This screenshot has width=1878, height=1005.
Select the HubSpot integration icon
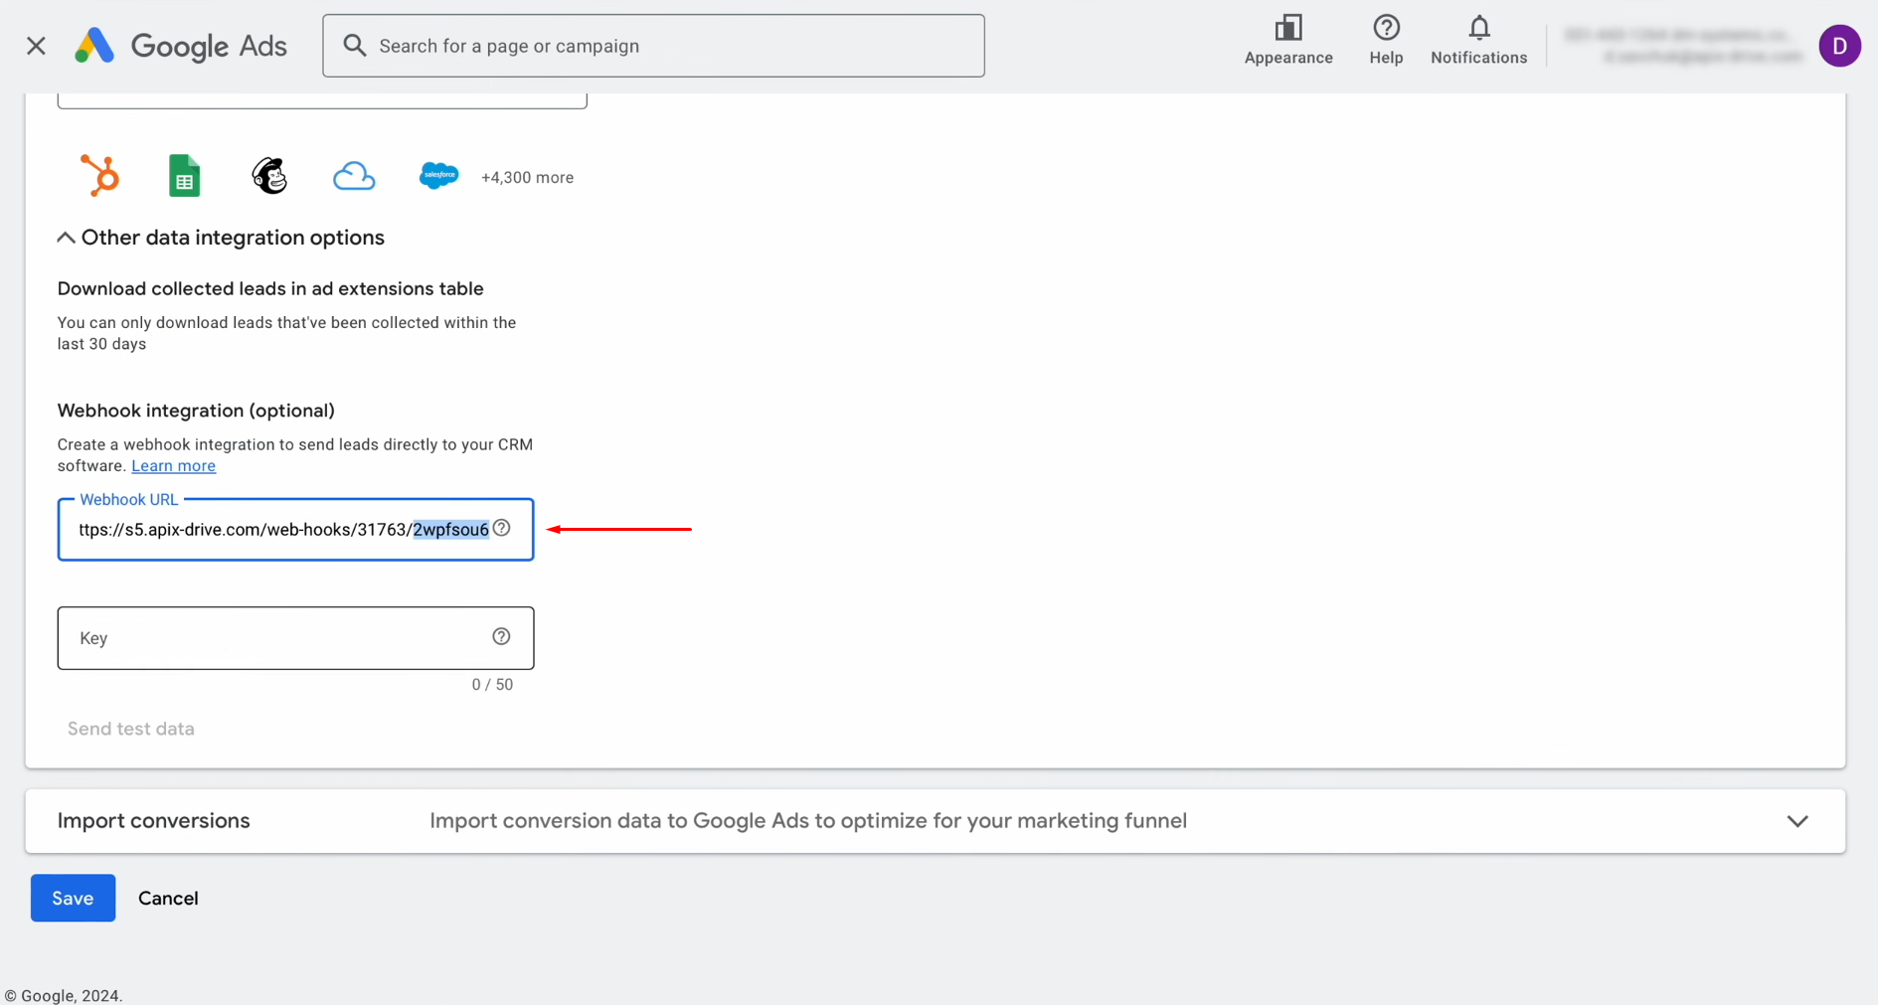[99, 176]
